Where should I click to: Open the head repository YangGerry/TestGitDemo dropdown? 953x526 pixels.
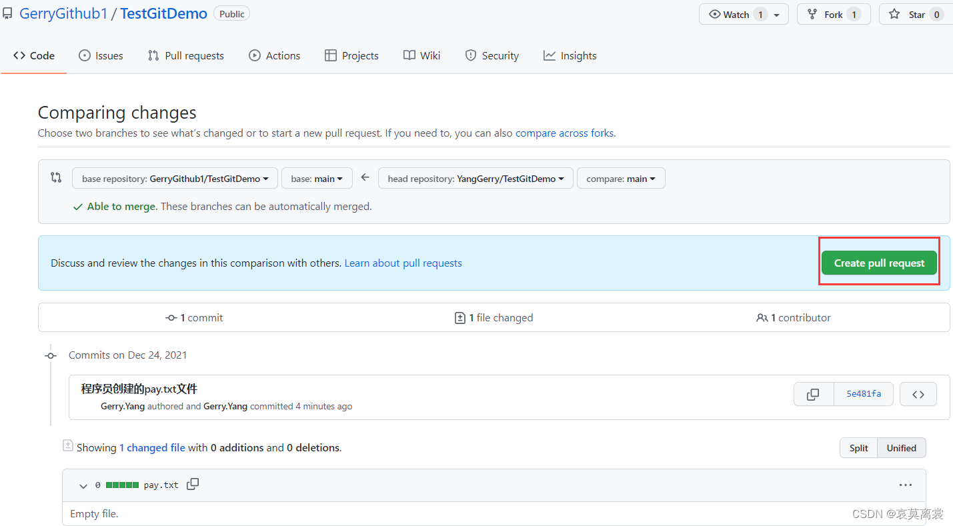[x=475, y=179]
